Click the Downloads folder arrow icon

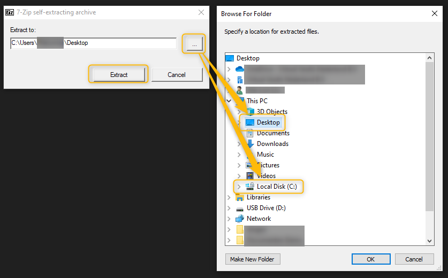click(250, 144)
